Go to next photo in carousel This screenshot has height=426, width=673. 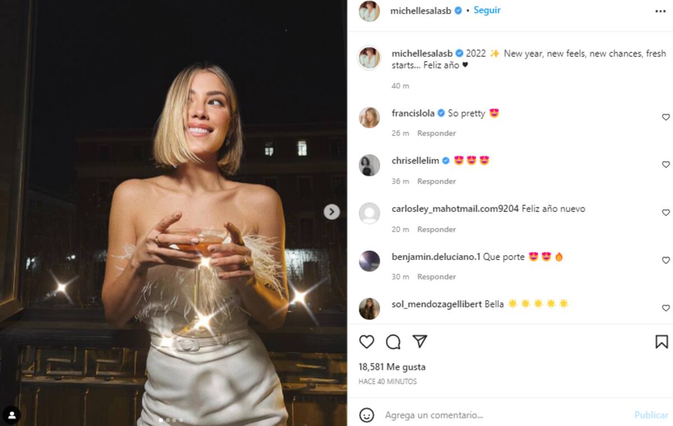(x=331, y=211)
